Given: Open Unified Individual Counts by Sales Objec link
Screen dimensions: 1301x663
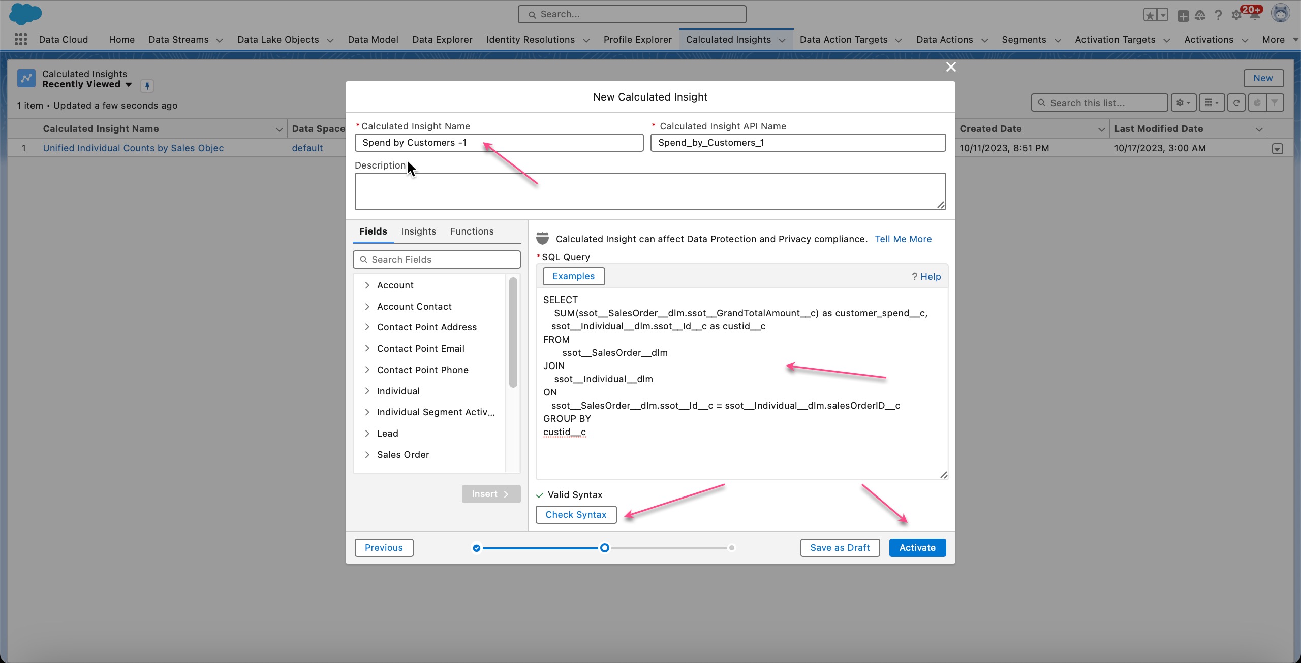Looking at the screenshot, I should [133, 148].
